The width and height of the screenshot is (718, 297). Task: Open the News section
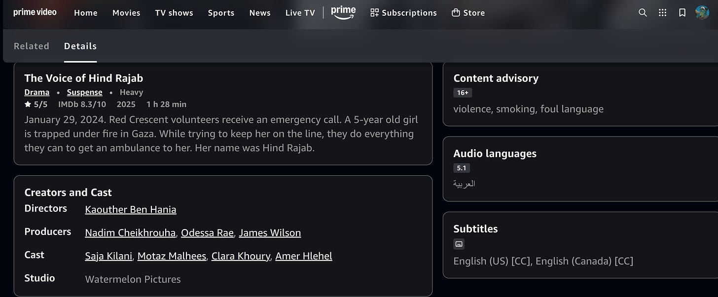click(x=260, y=13)
